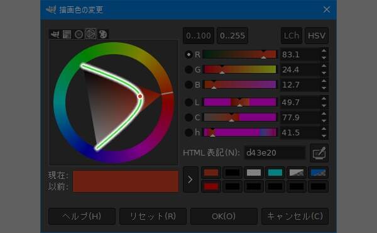Increase the L value 49.7 with up arrow
377x233 pixels.
click(x=324, y=99)
